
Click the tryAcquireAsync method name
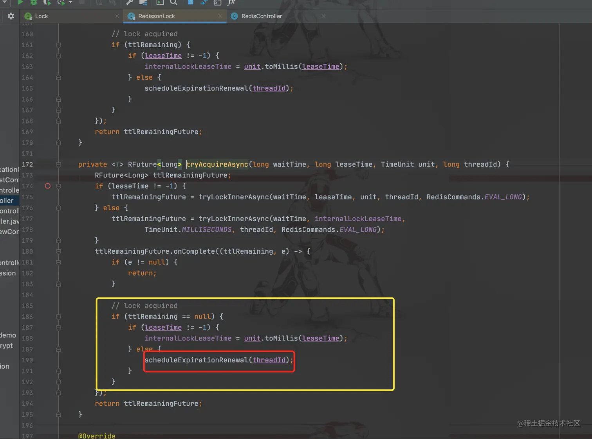pos(217,165)
